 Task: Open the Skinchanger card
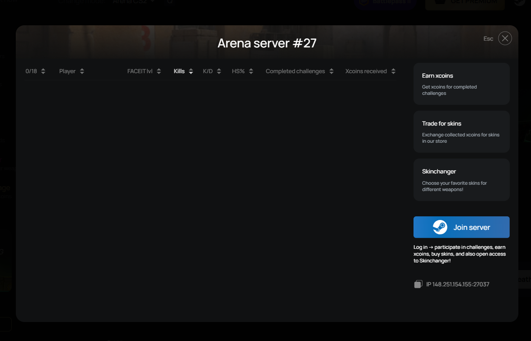coord(461,180)
